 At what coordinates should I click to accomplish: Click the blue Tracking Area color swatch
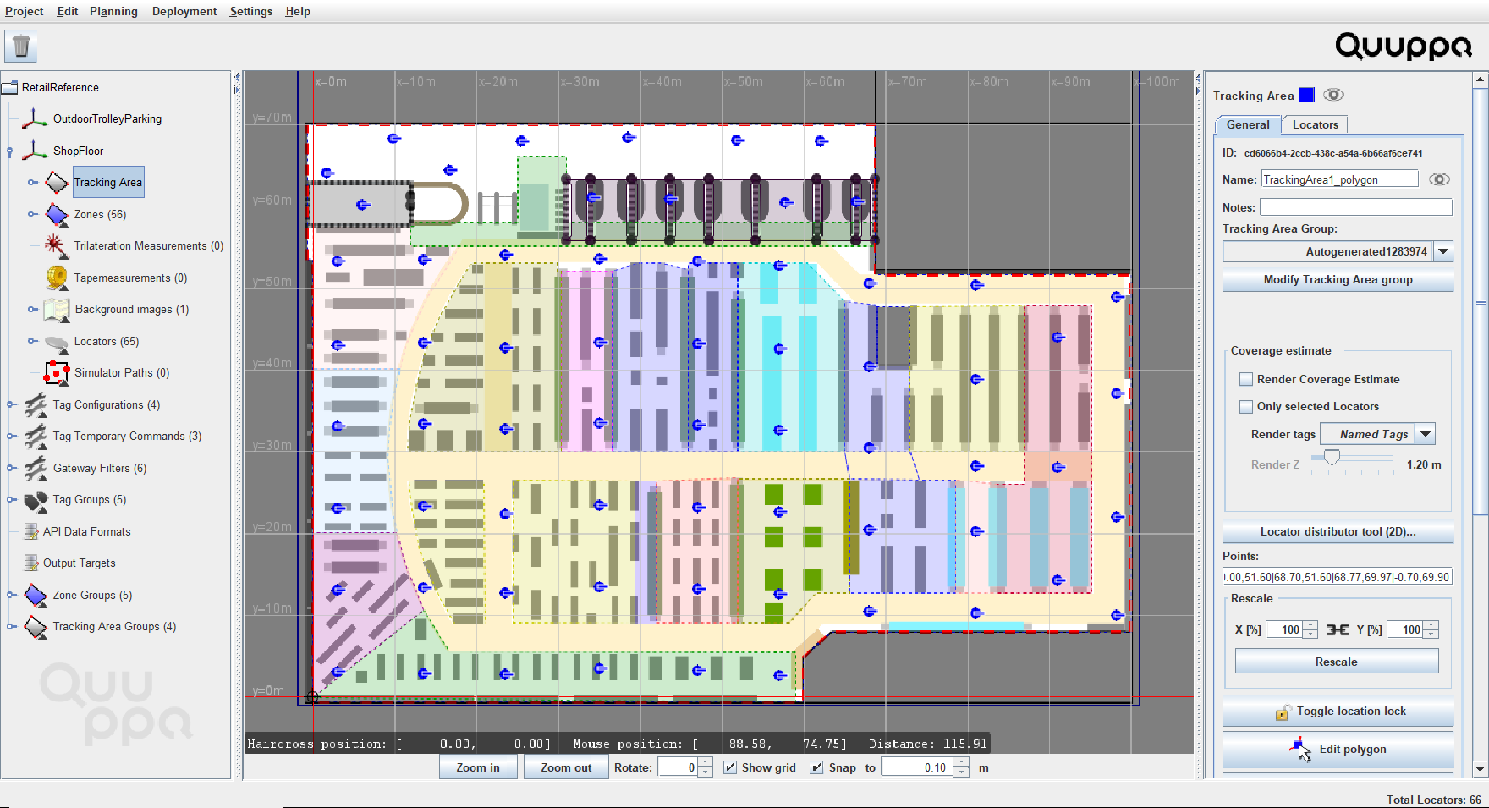click(x=1307, y=95)
